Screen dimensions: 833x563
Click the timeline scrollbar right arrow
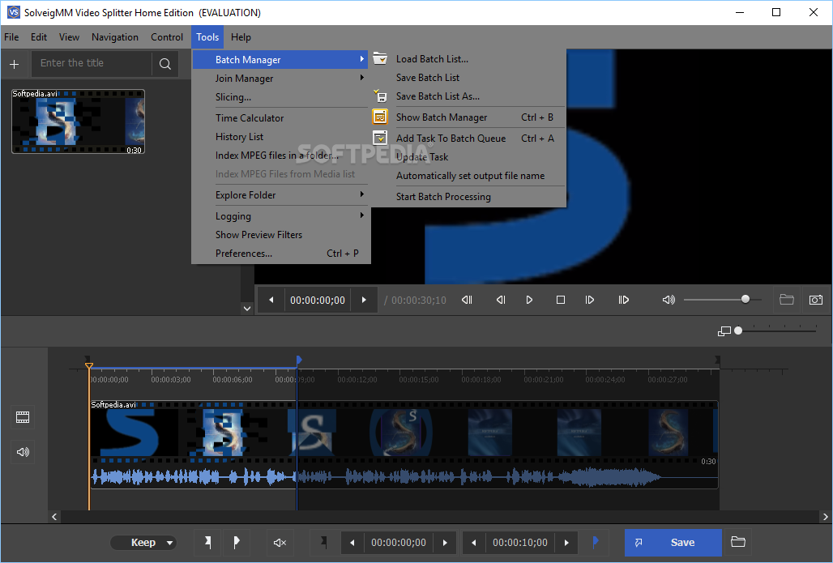point(825,516)
